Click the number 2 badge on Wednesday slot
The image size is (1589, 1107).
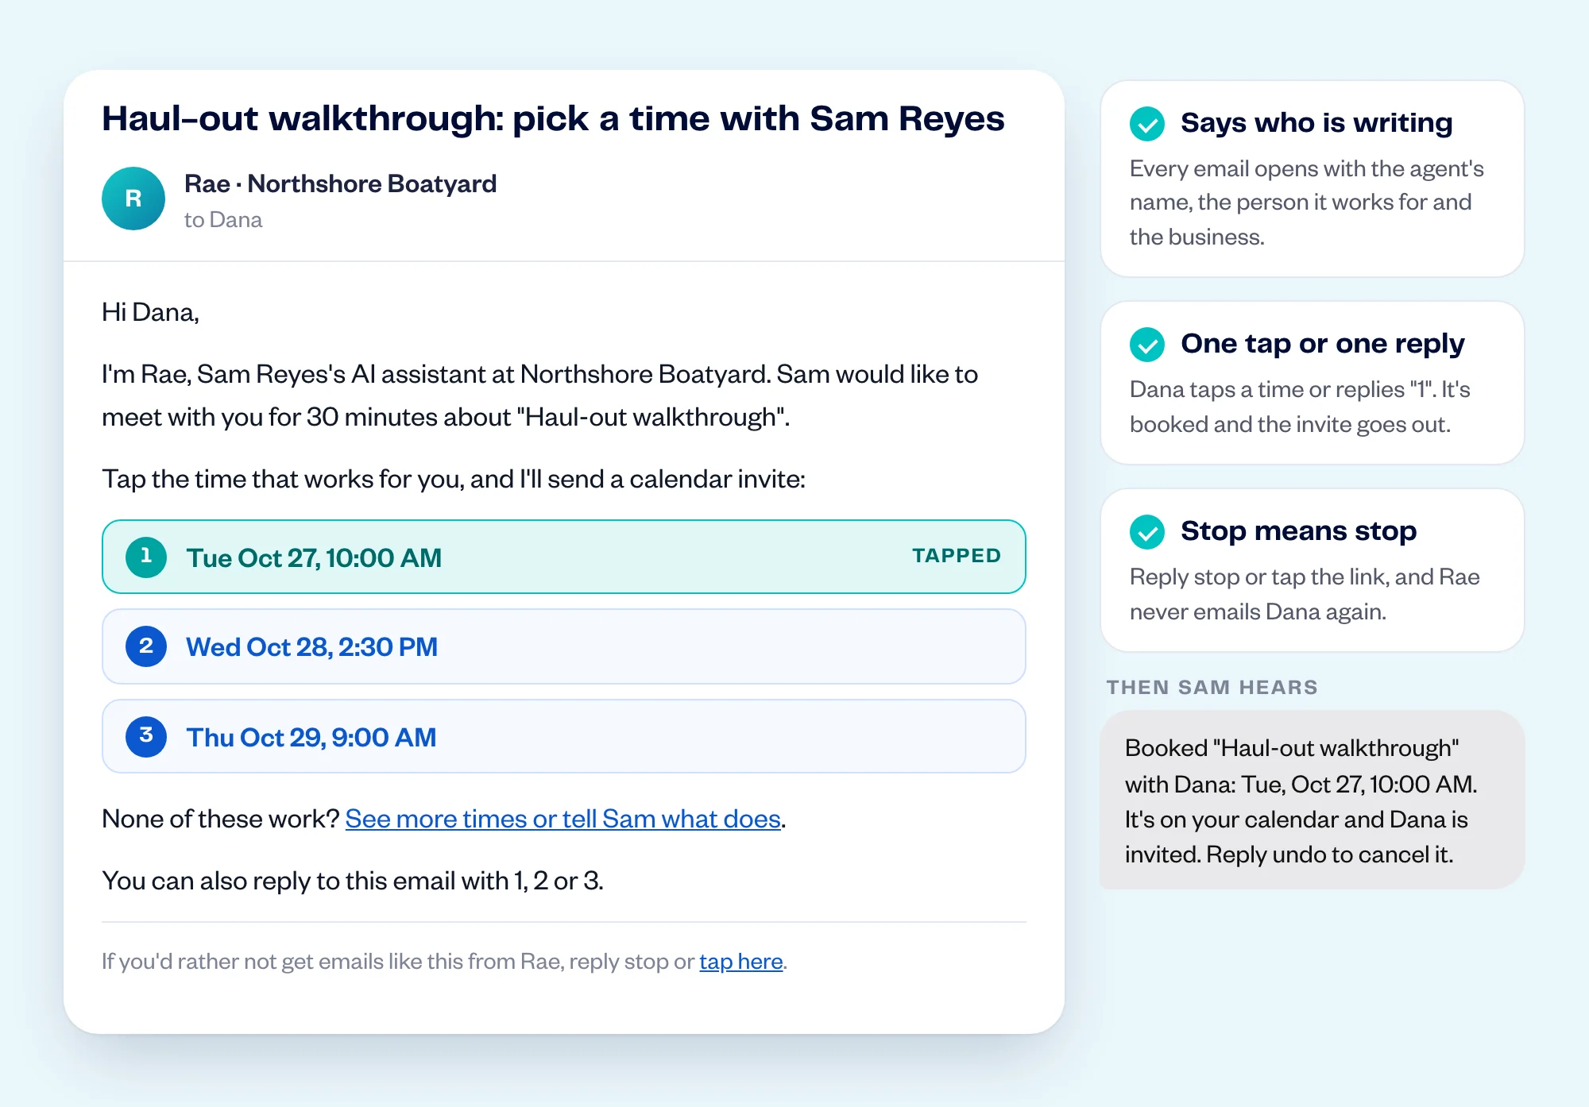(146, 646)
